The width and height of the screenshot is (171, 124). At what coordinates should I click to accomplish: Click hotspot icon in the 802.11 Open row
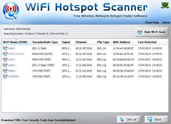5,48
